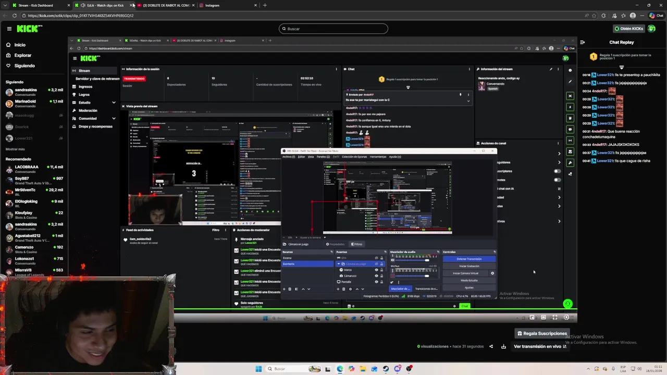
Task: Open Lokonazo1 recommended channel
Action: 34,261
